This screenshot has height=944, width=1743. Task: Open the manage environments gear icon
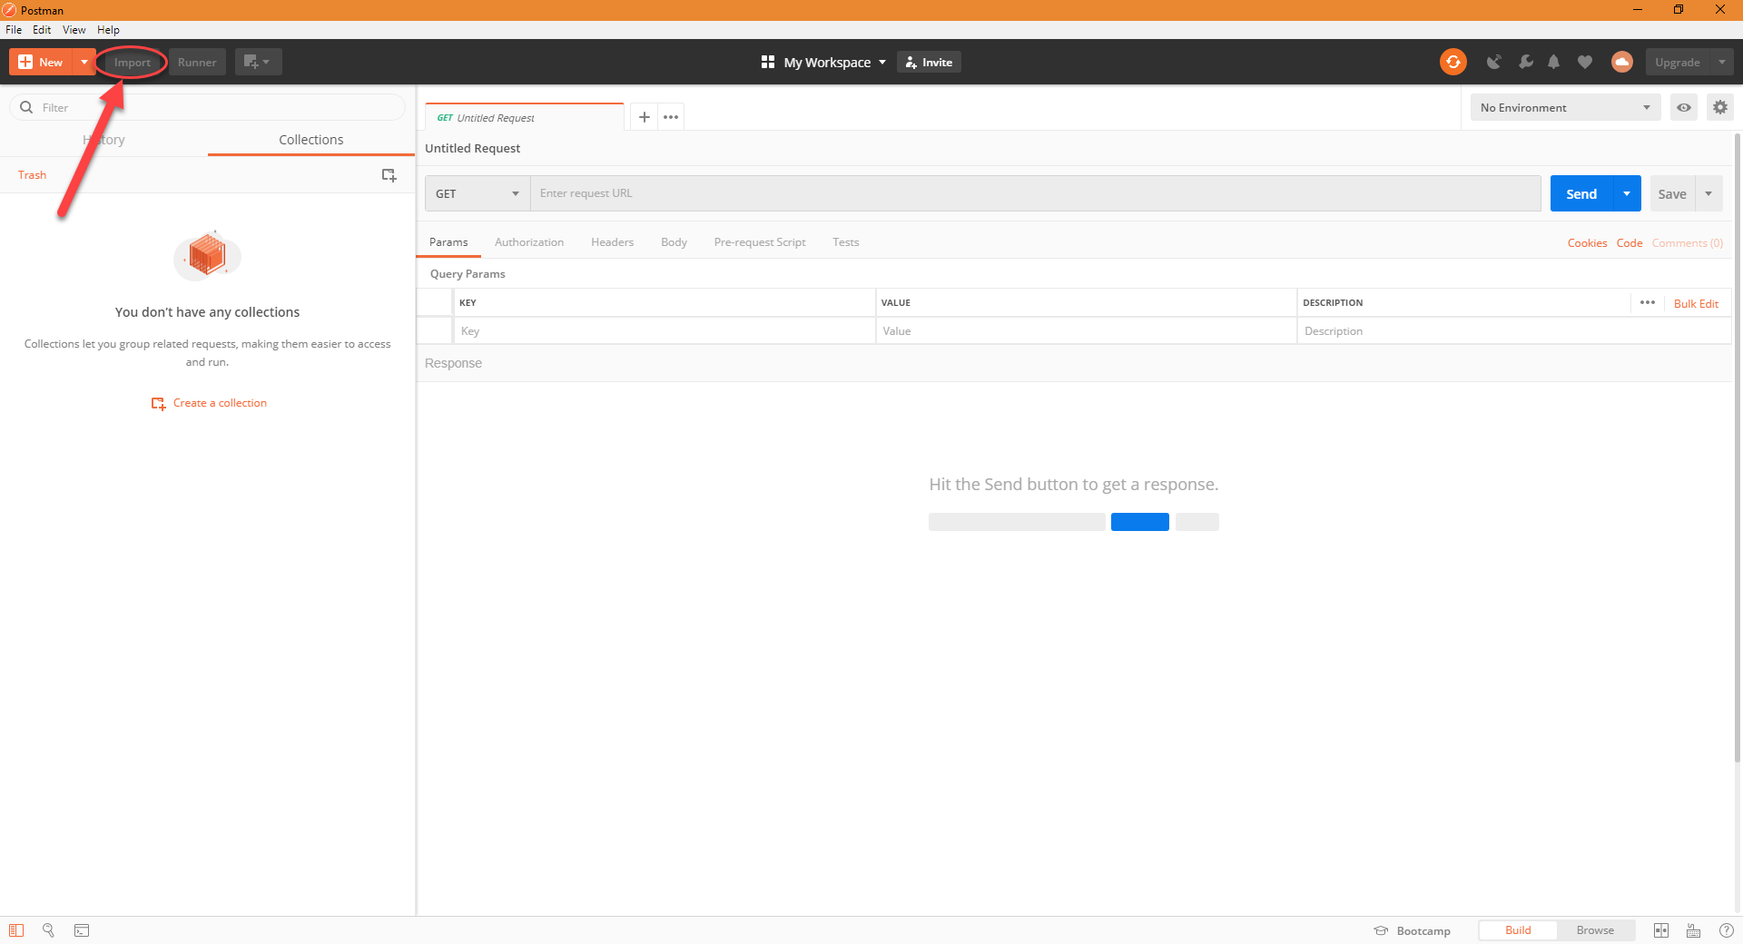coord(1720,107)
